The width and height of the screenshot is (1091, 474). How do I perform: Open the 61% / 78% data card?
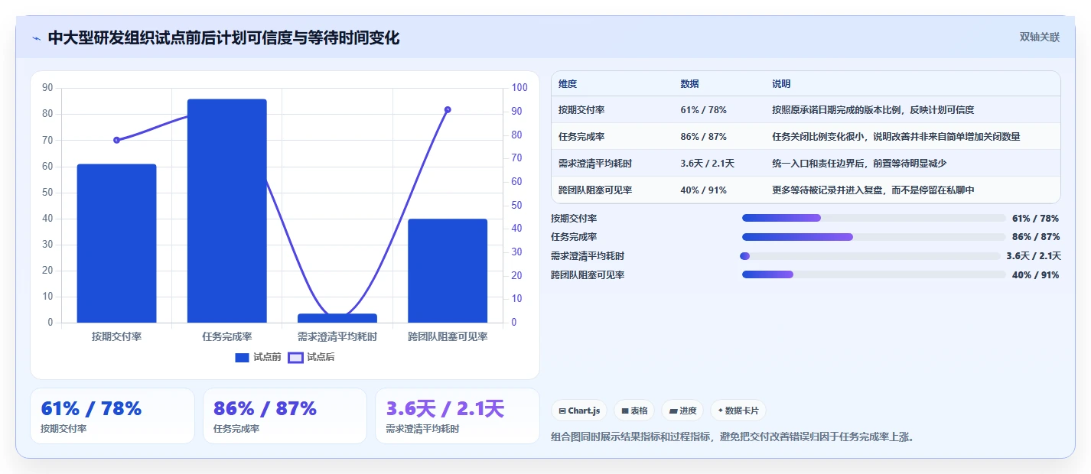click(x=112, y=416)
